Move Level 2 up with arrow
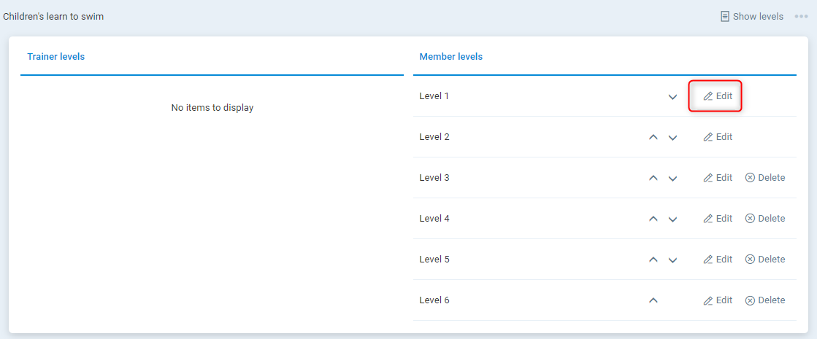Viewport: 817px width, 339px height. pos(653,137)
